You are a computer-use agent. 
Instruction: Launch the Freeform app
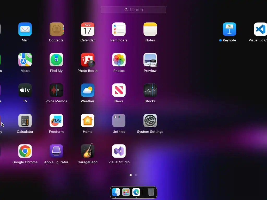click(56, 120)
